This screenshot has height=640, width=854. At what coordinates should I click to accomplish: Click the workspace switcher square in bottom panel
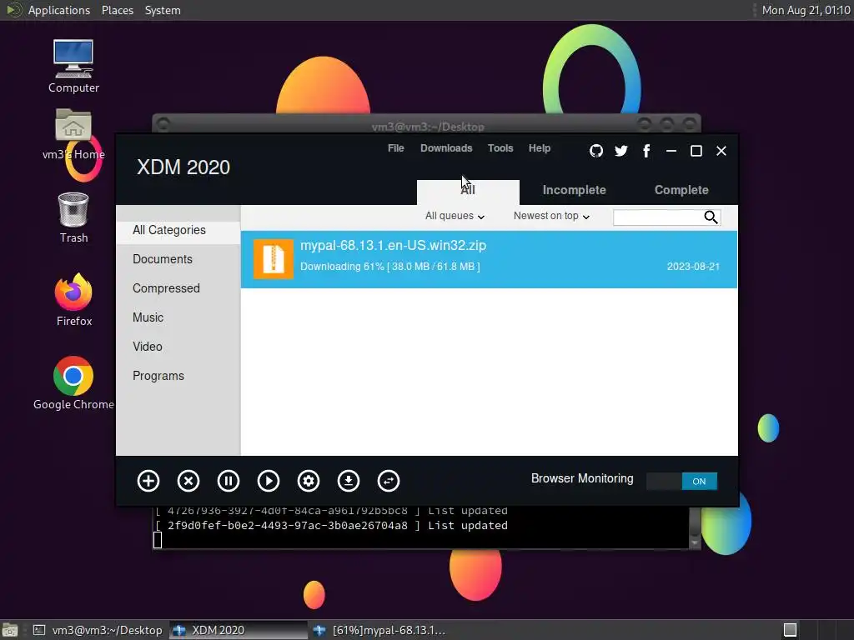[791, 630]
